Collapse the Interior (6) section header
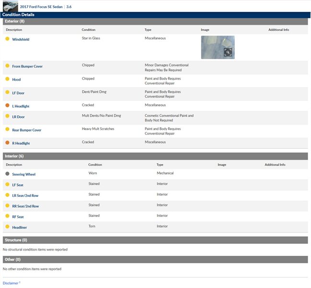Viewport: 311px width, 288px height. click(14, 156)
